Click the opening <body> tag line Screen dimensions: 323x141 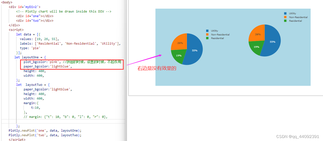coord(7,2)
